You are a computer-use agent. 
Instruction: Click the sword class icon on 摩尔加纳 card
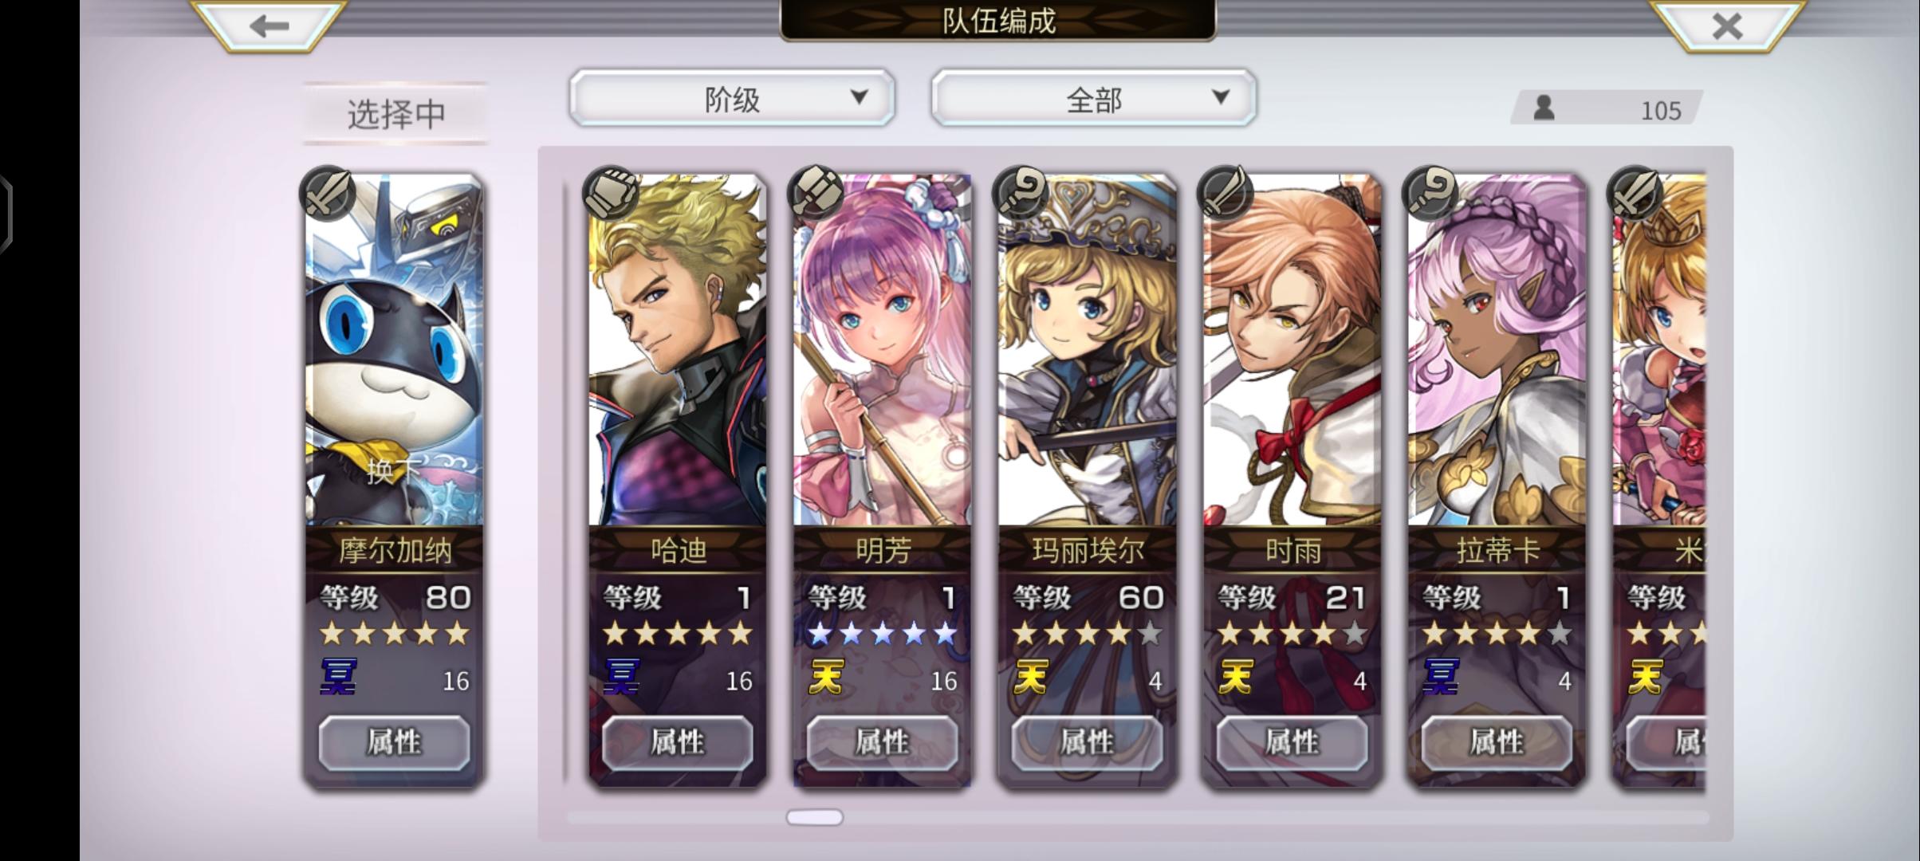[328, 194]
